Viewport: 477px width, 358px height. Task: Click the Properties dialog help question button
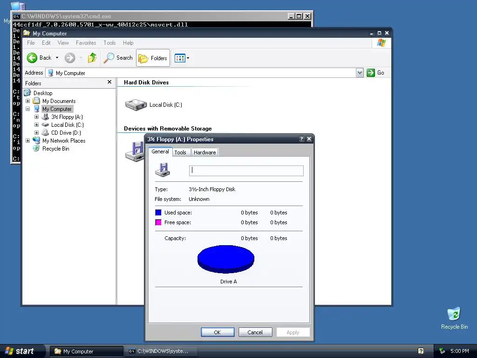pyautogui.click(x=301, y=139)
